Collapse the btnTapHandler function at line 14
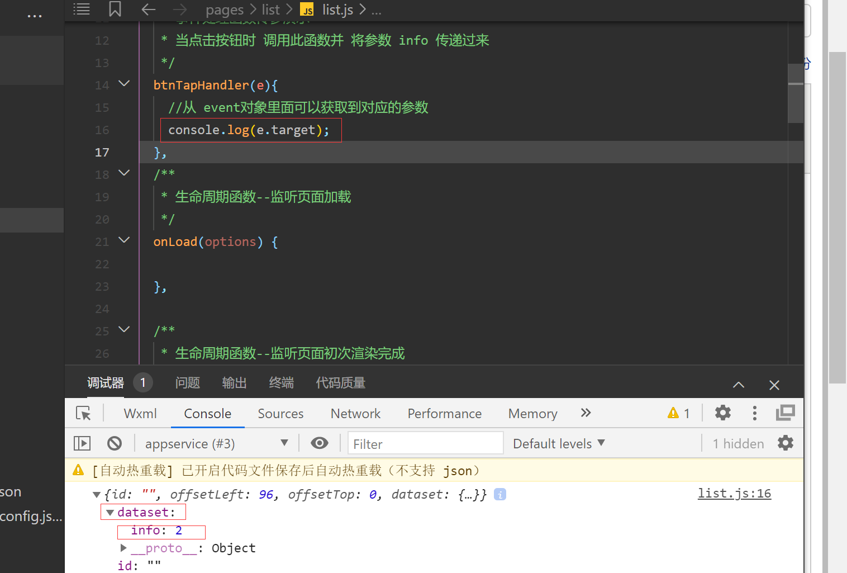 (123, 83)
